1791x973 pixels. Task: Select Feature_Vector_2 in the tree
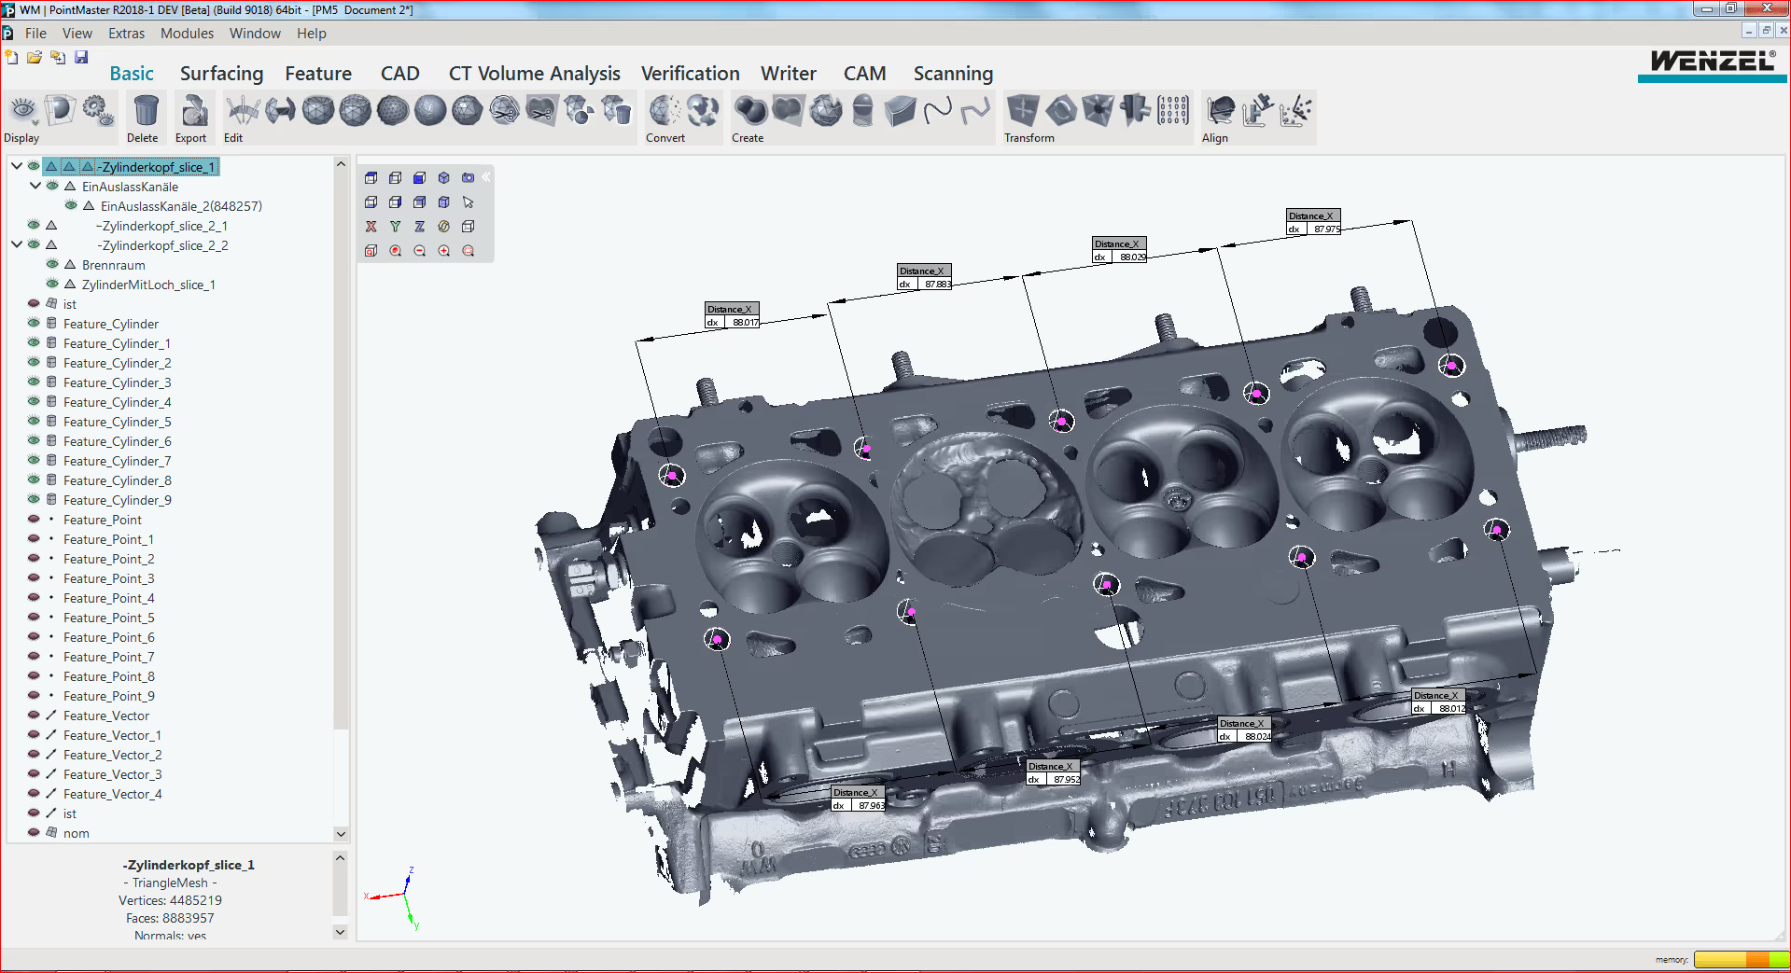click(112, 755)
